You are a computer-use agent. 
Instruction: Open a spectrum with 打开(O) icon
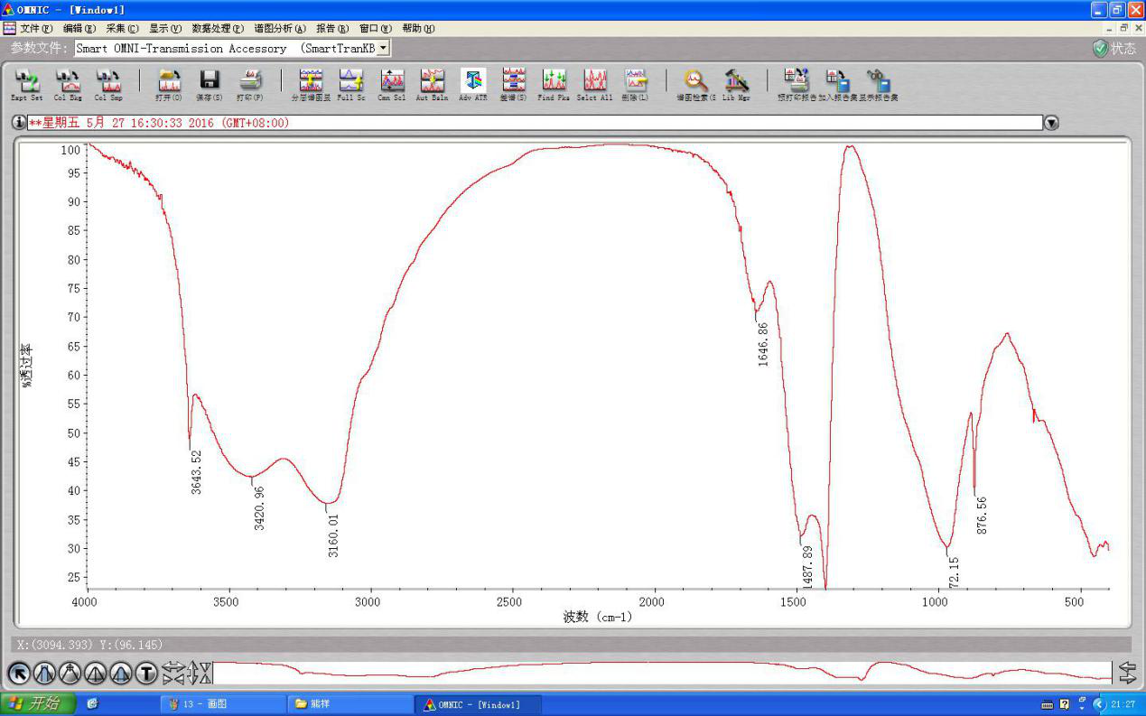[169, 84]
